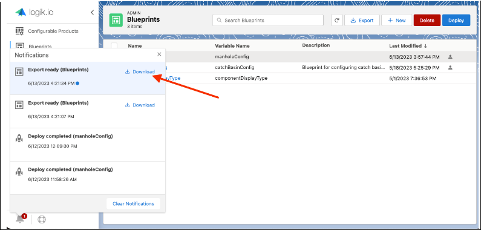481x230 pixels.
Task: Open Configurable Products in the sidebar
Action: click(x=53, y=31)
